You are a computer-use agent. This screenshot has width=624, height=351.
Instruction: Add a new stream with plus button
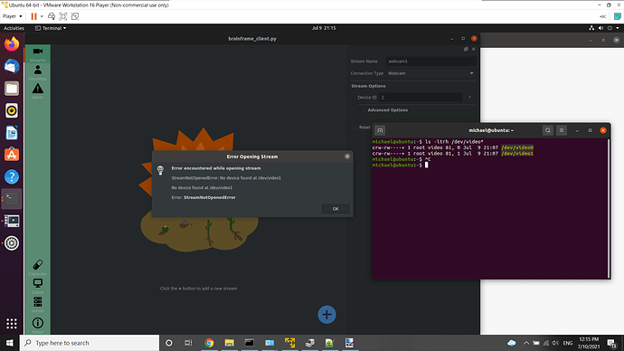tap(326, 315)
